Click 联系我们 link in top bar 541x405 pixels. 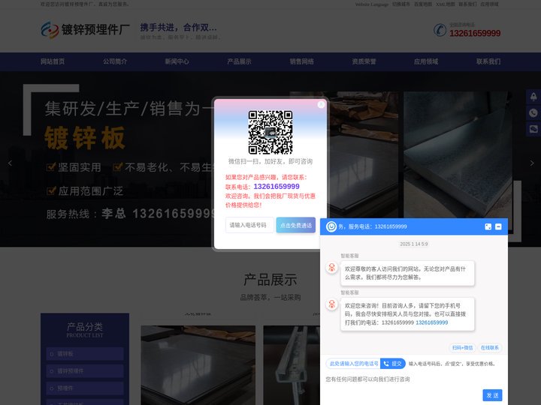[467, 4]
